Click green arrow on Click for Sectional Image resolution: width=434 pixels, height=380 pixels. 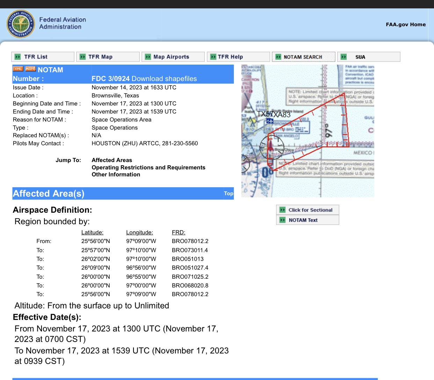(282, 210)
